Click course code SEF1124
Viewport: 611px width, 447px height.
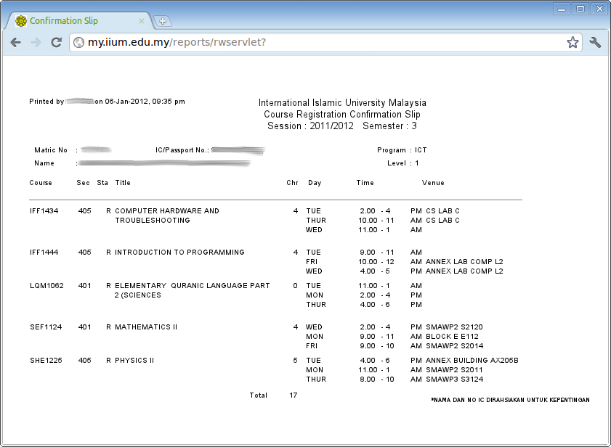46,327
